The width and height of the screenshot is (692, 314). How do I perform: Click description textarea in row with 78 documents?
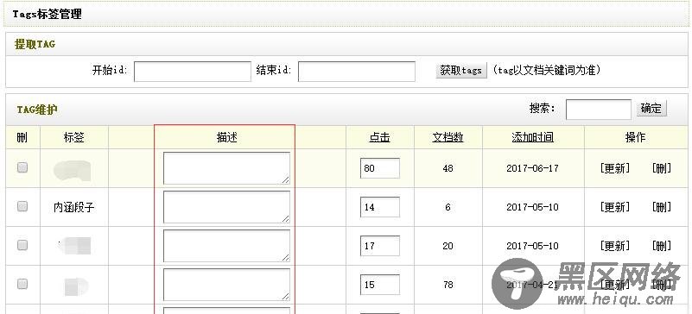tap(227, 285)
